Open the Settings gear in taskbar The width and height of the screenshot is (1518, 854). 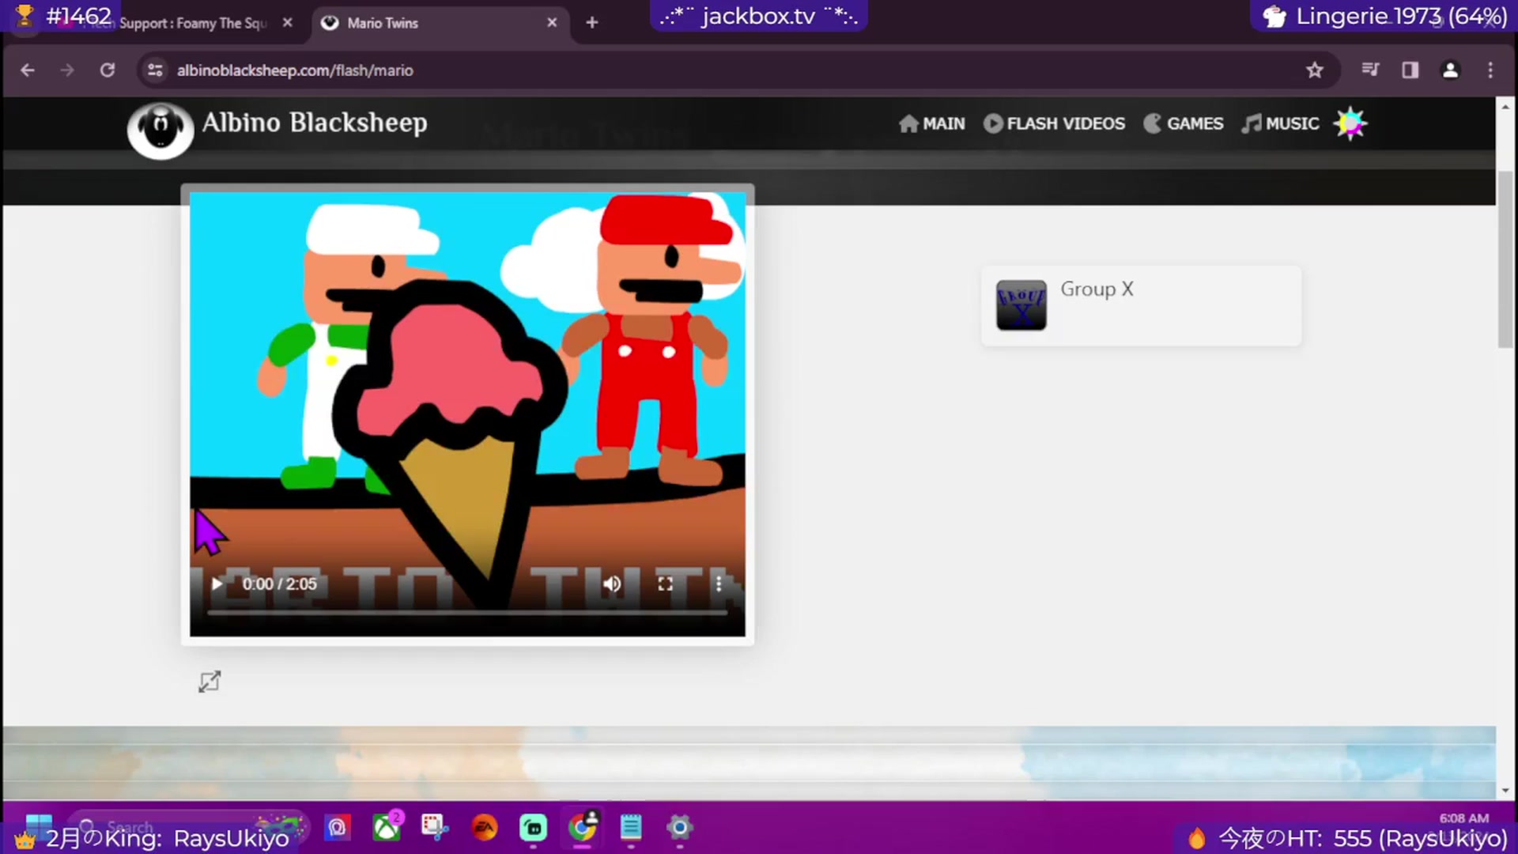pyautogui.click(x=679, y=828)
